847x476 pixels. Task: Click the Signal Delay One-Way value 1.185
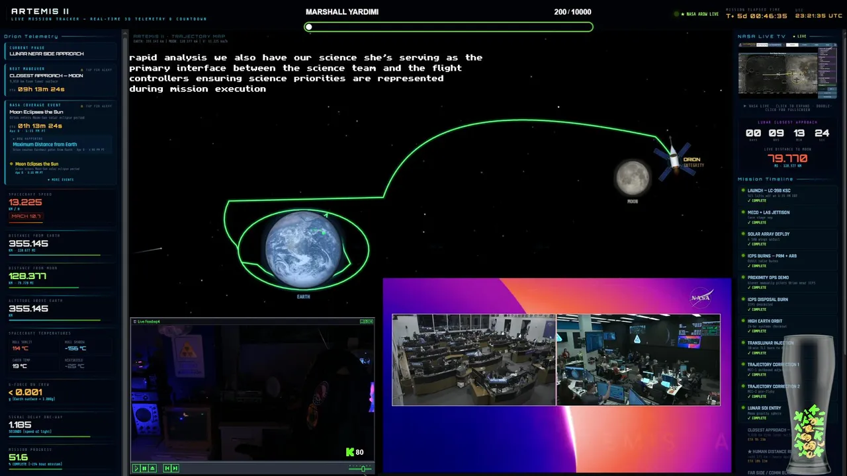pos(20,425)
